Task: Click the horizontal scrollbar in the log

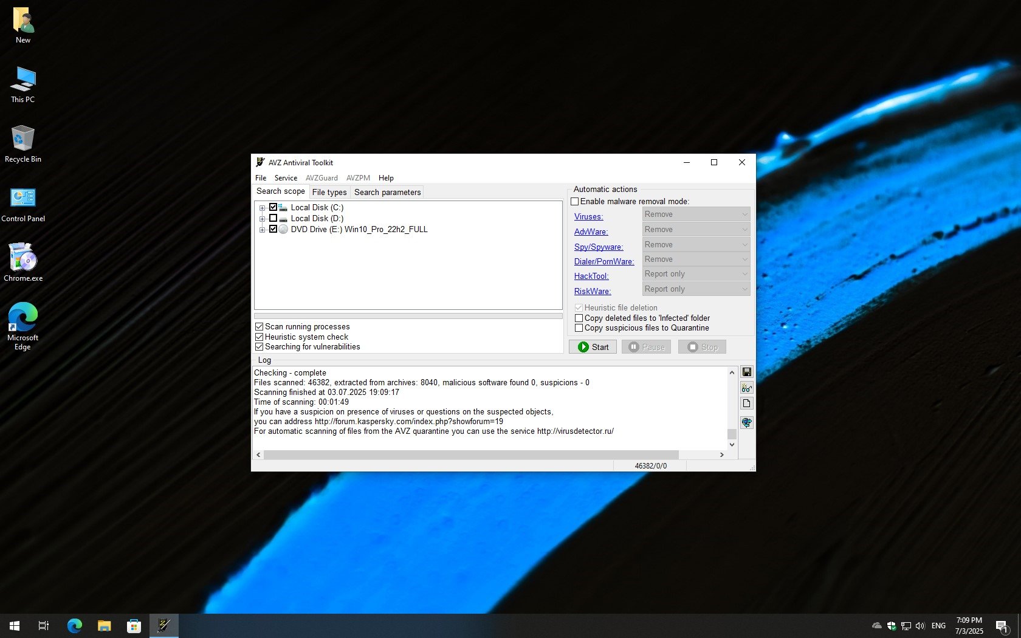Action: point(471,454)
